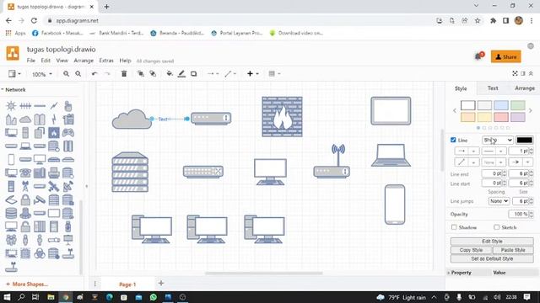The height and width of the screenshot is (303, 540).
Task: Pick the gamepad icon in Network palette
Action: click(68, 133)
